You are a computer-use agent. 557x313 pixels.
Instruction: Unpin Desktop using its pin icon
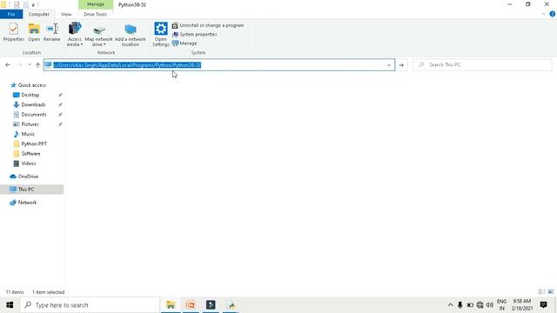pos(60,95)
